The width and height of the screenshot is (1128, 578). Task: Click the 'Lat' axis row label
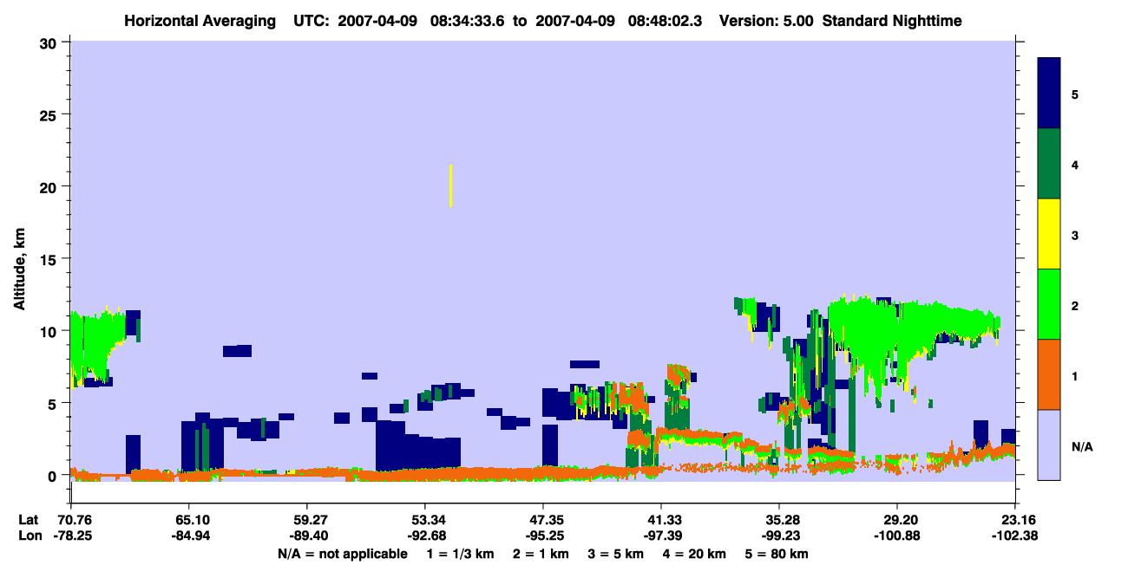click(x=29, y=520)
